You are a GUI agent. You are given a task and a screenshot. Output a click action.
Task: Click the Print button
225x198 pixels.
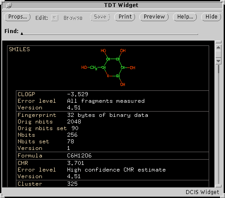(x=125, y=17)
